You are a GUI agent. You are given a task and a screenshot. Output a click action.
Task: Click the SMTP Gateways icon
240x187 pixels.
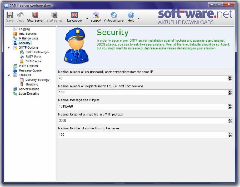click(x=21, y=52)
